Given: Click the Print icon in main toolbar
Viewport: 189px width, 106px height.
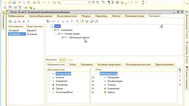Looking at the screenshot, I should coord(34,2).
